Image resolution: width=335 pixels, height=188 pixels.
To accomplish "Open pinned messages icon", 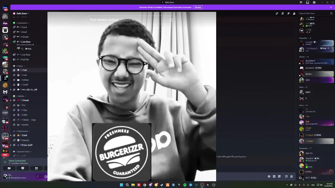I will [x=288, y=13].
